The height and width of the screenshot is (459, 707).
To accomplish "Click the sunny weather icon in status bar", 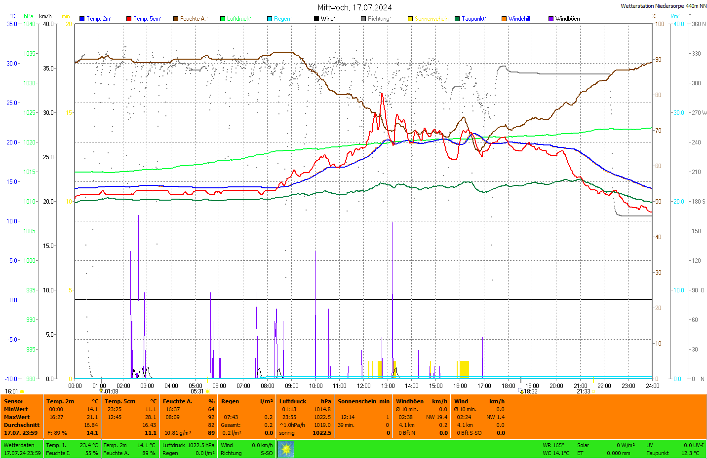I will pyautogui.click(x=286, y=449).
